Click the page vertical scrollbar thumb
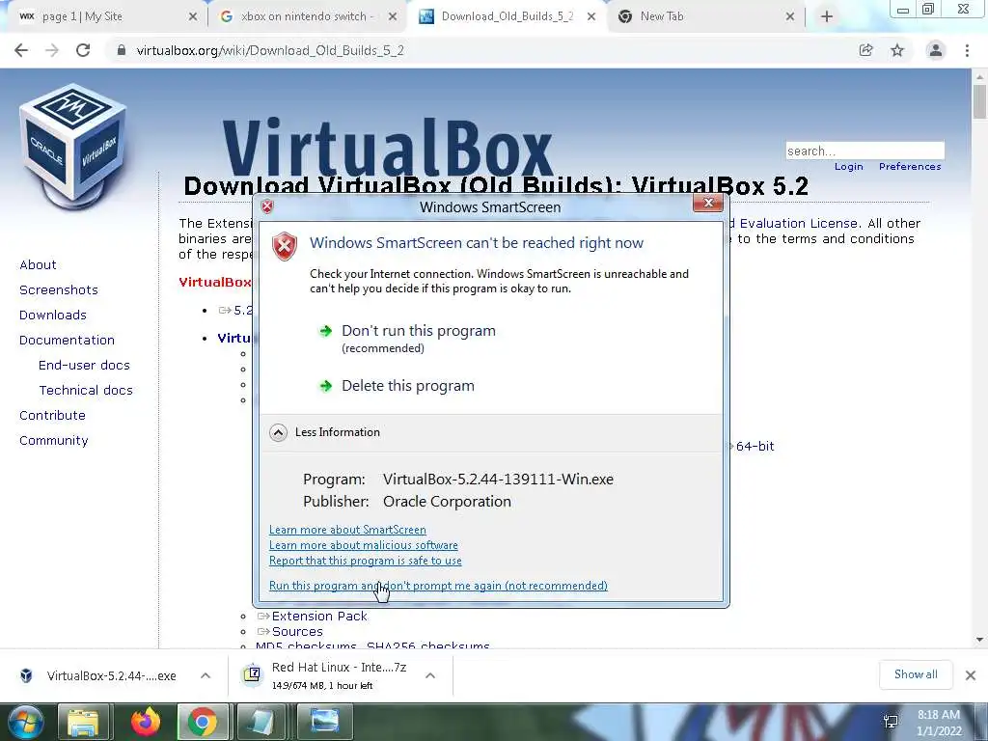Screen dimensions: 988x741 [979, 102]
